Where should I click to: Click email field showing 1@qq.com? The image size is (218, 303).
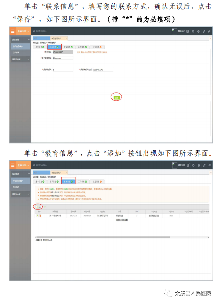click(x=63, y=58)
